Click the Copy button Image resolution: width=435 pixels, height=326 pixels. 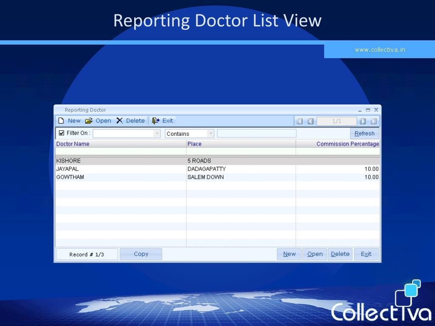[x=141, y=254]
